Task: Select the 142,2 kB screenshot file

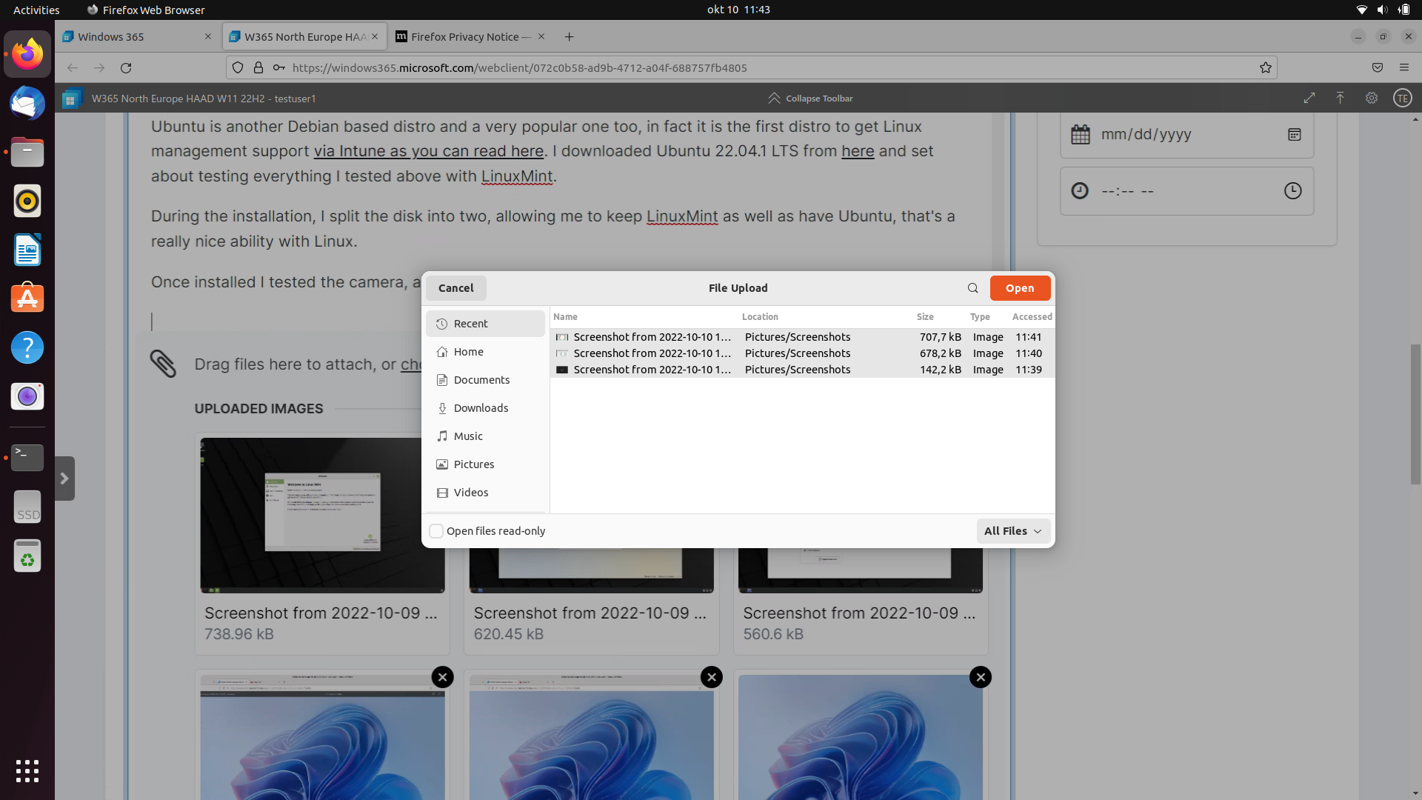Action: [x=802, y=370]
